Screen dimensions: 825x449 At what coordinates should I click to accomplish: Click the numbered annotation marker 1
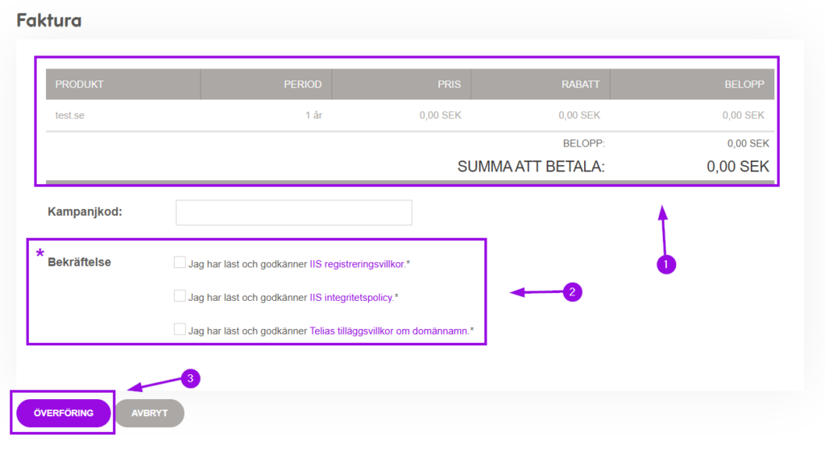pos(665,263)
